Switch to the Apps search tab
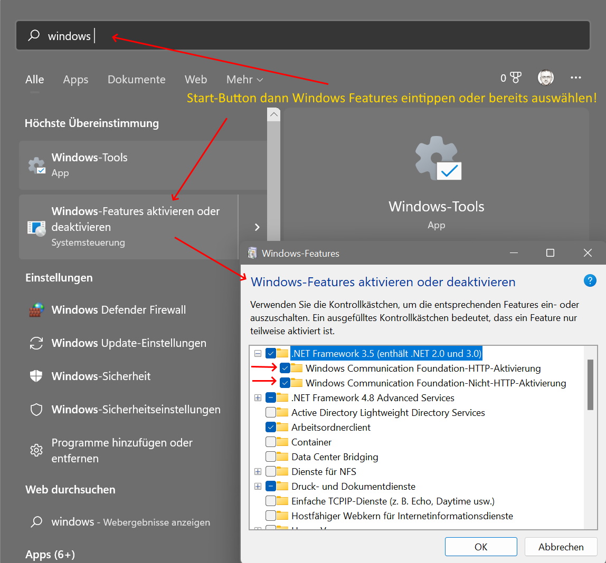This screenshot has height=563, width=606. 75,80
